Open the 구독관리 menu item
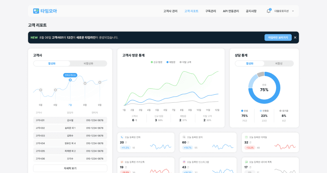 coord(210,11)
